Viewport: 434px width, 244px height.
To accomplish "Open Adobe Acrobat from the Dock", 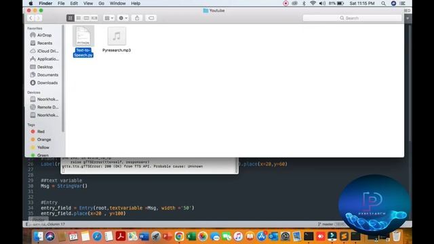I will click(x=121, y=237).
